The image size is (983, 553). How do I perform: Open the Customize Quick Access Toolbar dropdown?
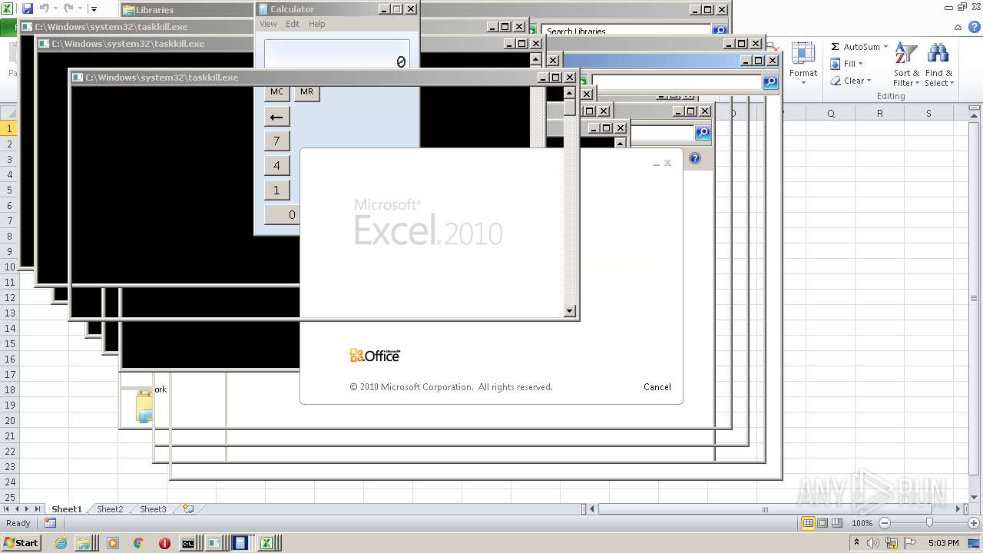[x=94, y=9]
